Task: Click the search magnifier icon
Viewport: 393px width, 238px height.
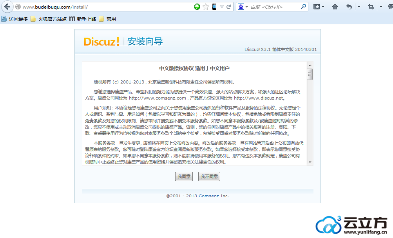Action: click(x=303, y=7)
